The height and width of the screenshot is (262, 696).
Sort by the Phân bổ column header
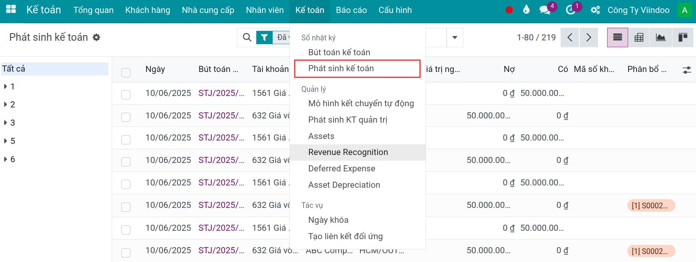(x=647, y=69)
